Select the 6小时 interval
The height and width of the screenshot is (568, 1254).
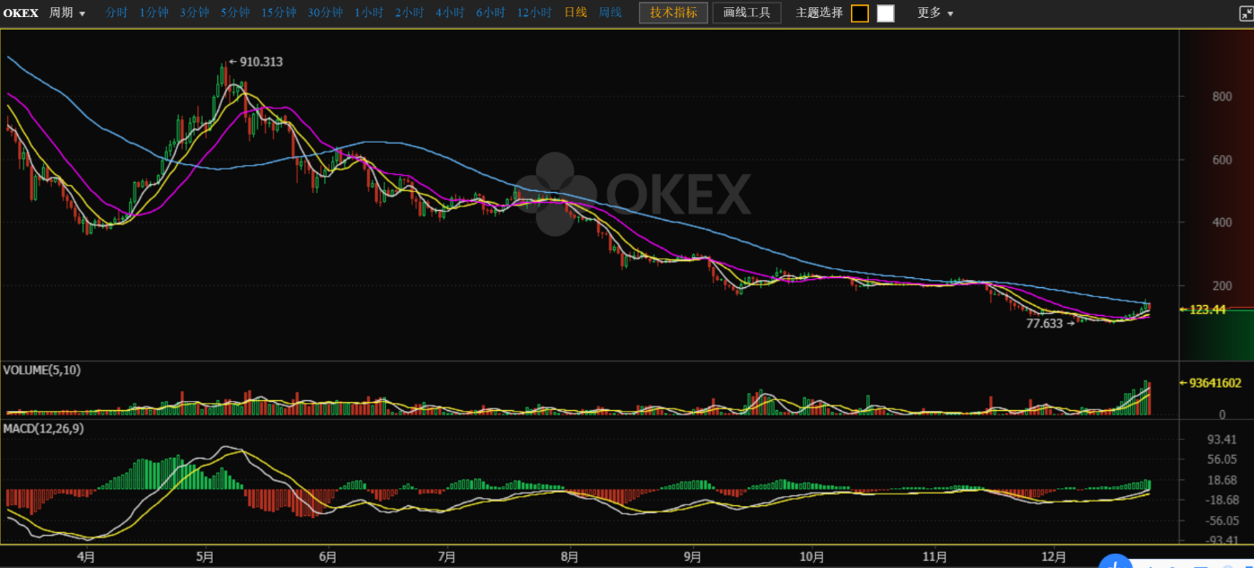pos(490,13)
